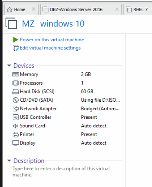Switch to the Home tab
Viewport: 152px width, 187px height.
(x=20, y=10)
